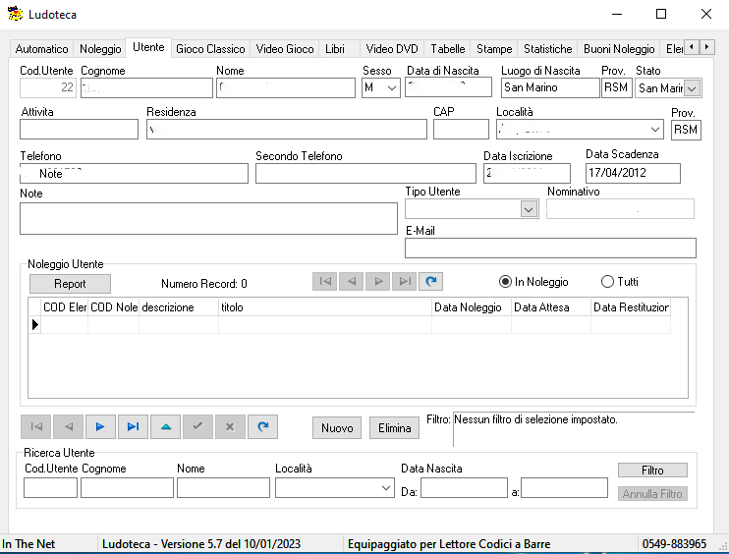
Task: Click the Luogo di Nascita field
Action: (550, 87)
